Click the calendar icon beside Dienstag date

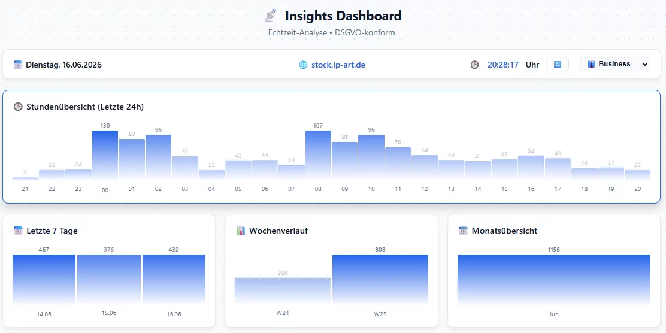coord(18,65)
